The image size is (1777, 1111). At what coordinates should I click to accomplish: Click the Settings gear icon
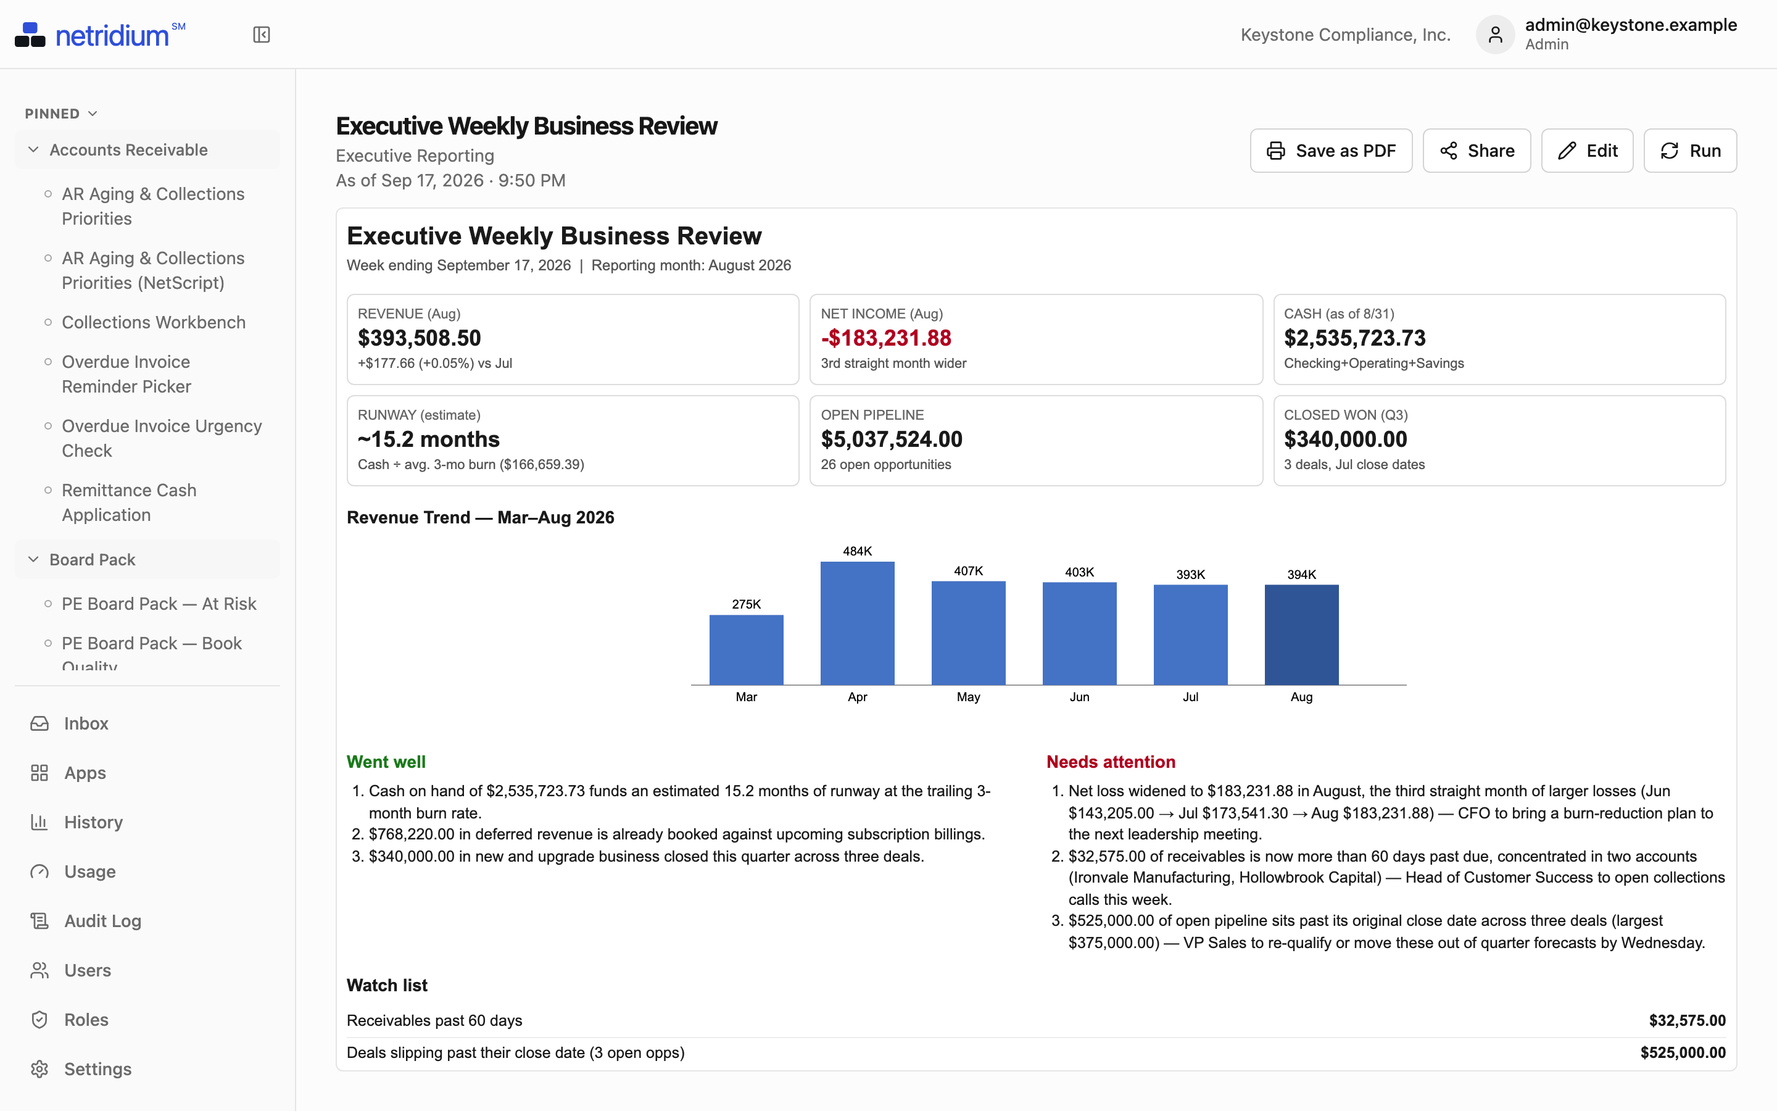(39, 1069)
